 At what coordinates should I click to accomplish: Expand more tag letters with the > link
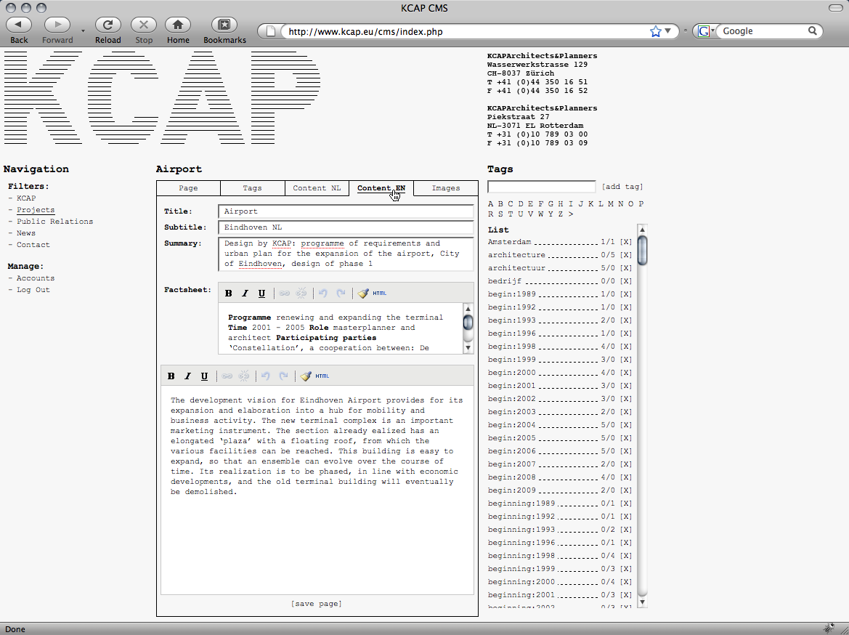tap(571, 214)
